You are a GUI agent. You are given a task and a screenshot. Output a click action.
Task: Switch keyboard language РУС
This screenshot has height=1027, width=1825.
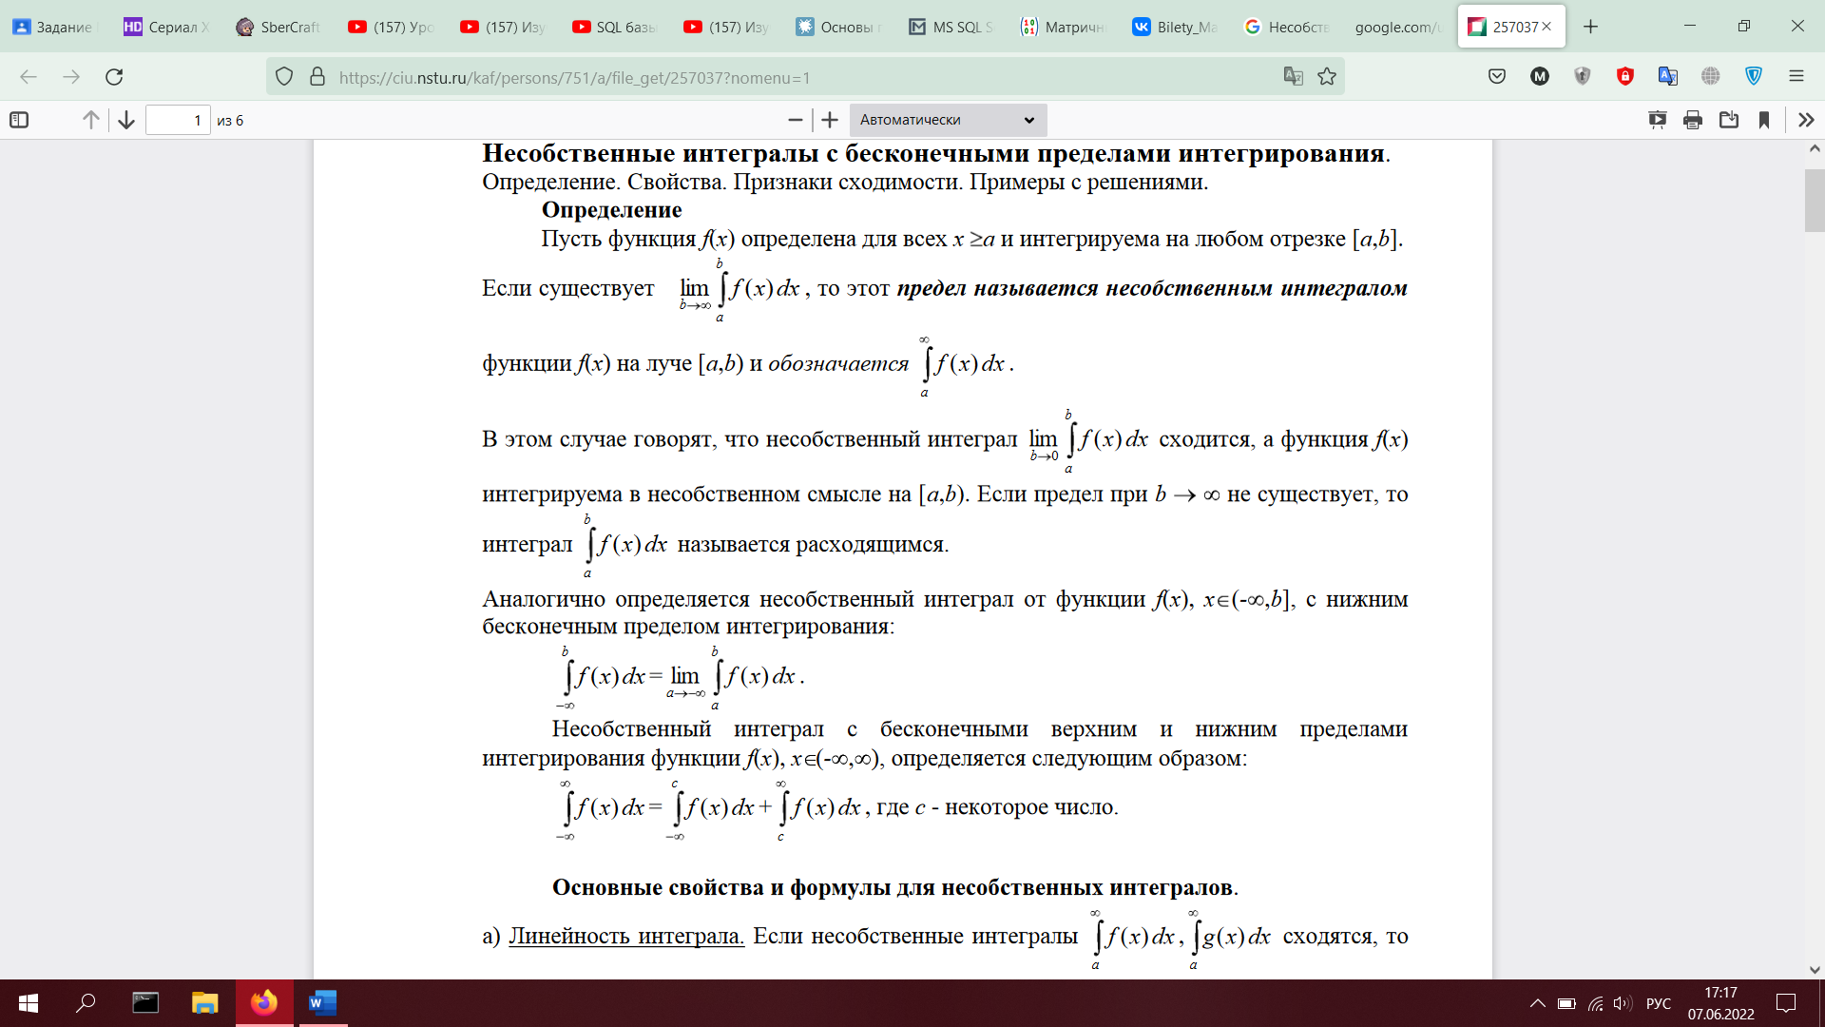coord(1659,1003)
